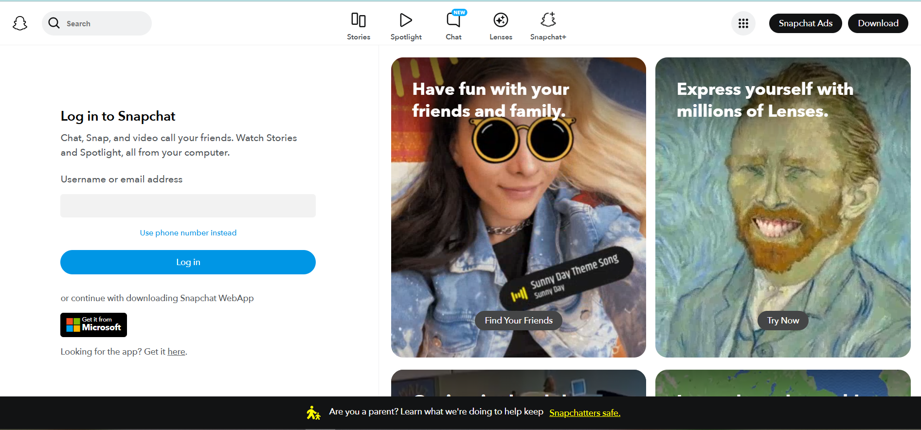Click the Snapchat+ label in navigation

(548, 37)
